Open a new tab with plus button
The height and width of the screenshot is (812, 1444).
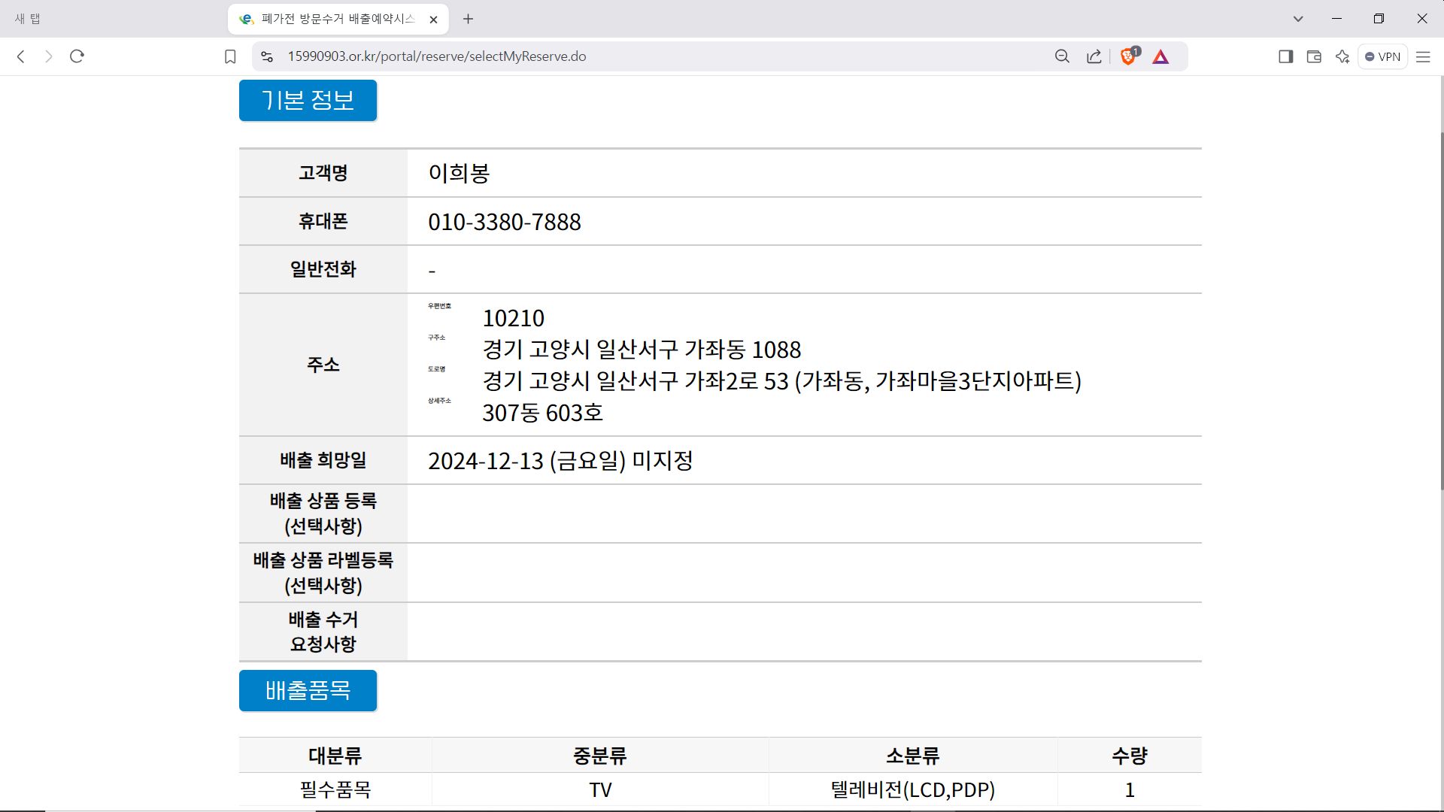468,19
